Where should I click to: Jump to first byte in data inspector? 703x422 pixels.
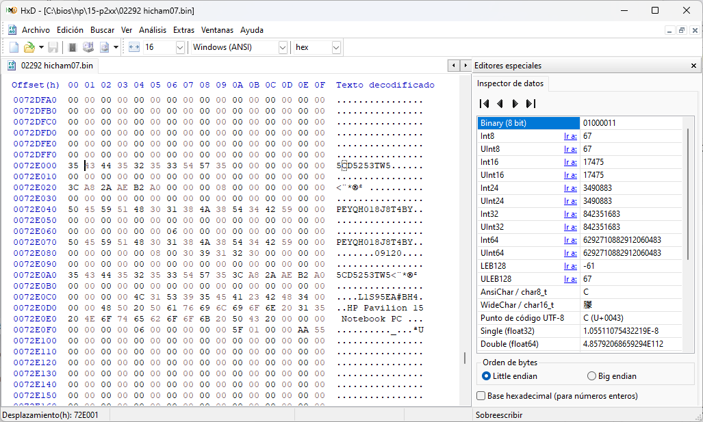484,104
